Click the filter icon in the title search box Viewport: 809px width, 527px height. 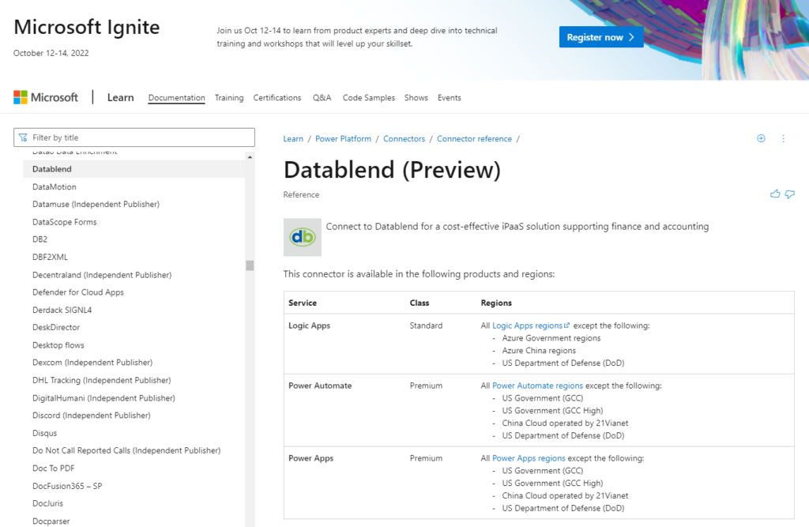[x=22, y=137]
